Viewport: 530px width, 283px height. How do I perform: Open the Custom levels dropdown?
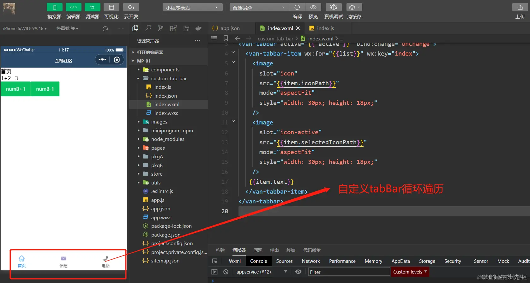pos(410,272)
